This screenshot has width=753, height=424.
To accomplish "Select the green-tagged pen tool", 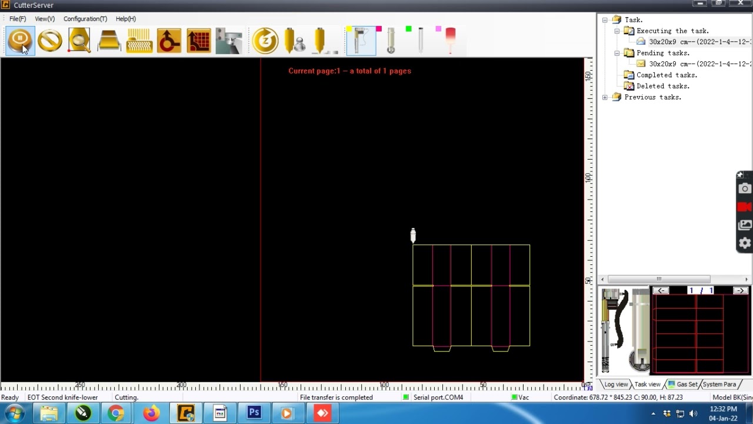I will click(x=420, y=41).
